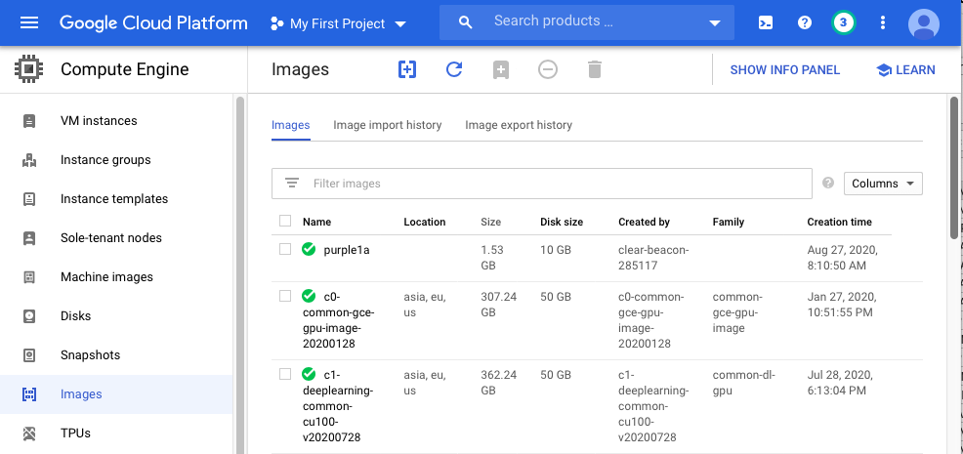Open the My First Project selector
This screenshot has height=454, width=963.
tap(338, 23)
